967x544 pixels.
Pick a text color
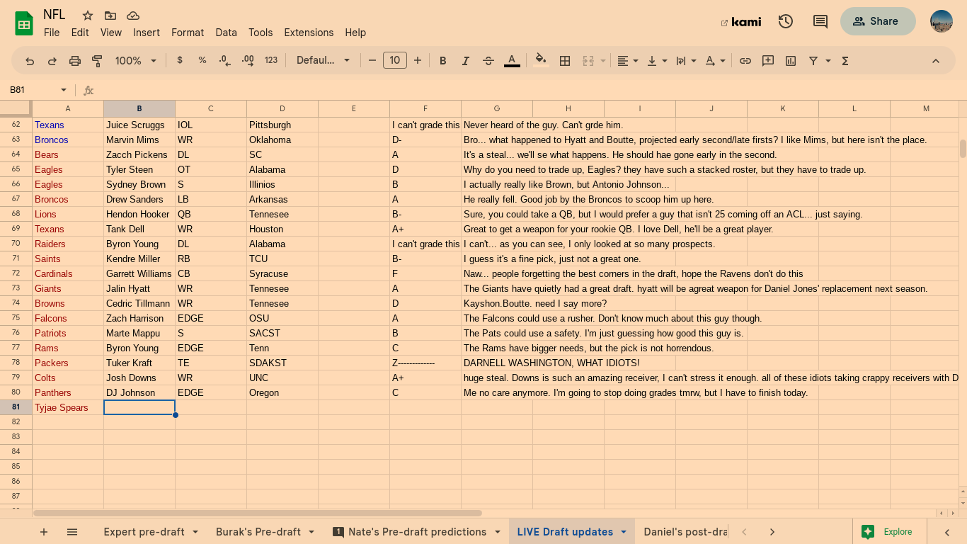512,61
